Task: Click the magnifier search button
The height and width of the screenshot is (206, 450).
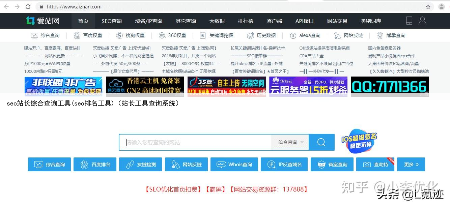Action: click(321, 142)
